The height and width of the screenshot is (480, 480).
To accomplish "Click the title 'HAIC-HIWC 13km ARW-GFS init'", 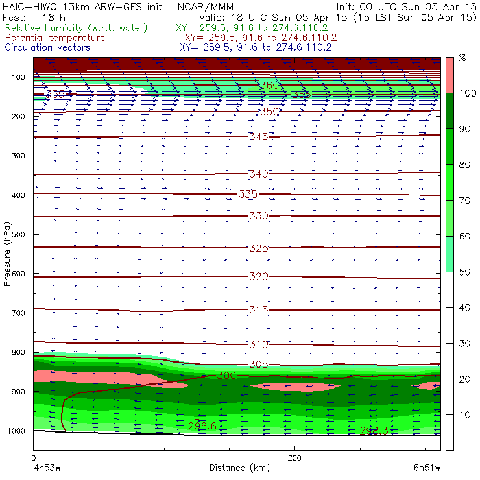I will point(82,7).
